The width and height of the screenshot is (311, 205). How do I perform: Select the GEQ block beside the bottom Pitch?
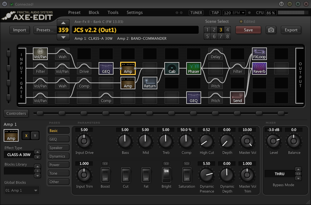(x=194, y=97)
